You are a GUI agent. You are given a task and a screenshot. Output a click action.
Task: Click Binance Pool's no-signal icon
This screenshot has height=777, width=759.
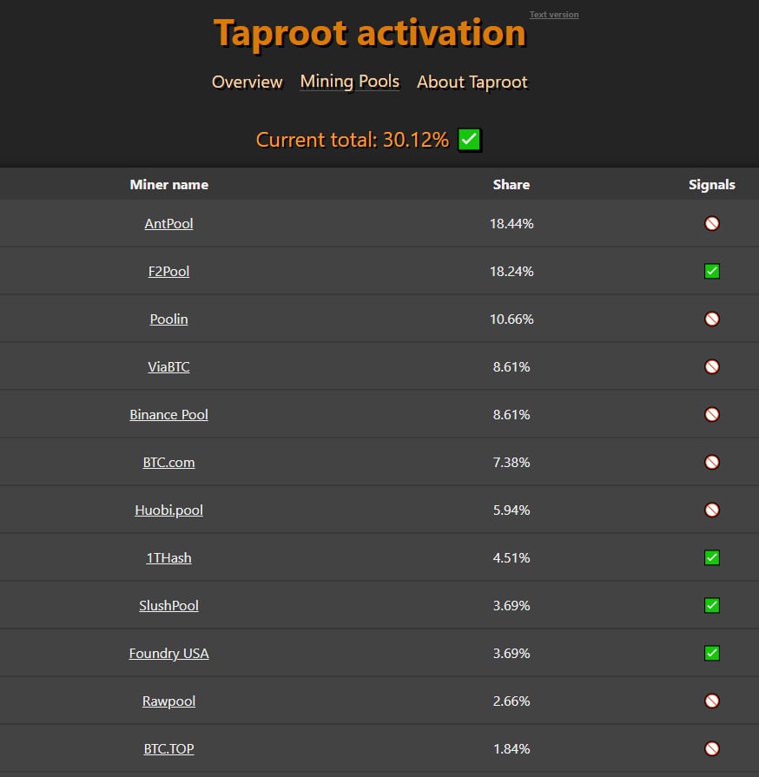[x=712, y=415]
